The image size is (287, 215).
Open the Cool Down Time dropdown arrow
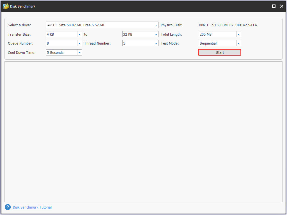(79, 52)
